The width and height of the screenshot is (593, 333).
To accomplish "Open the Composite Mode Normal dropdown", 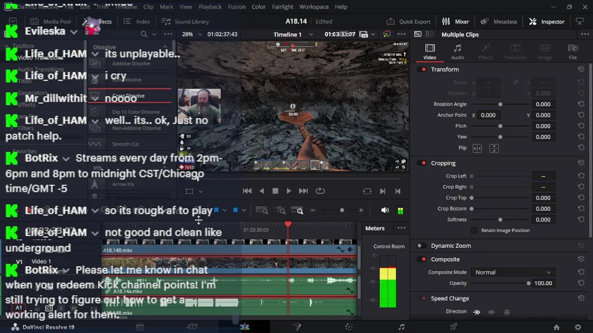I will 512,272.
